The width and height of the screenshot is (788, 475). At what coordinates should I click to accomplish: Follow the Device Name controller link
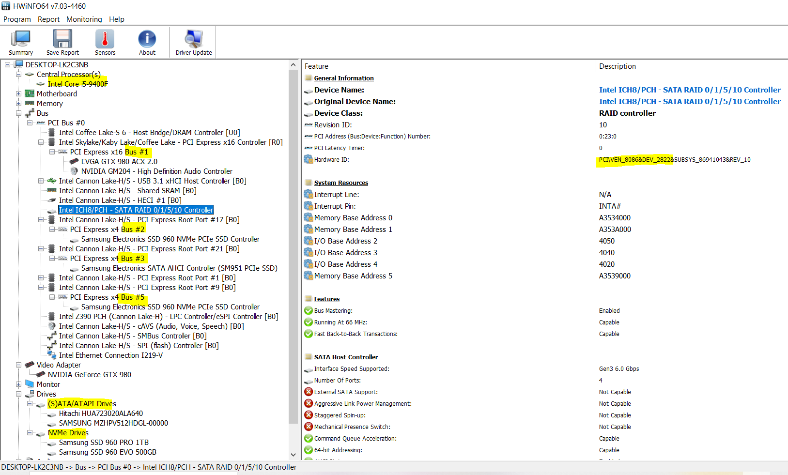coord(690,90)
